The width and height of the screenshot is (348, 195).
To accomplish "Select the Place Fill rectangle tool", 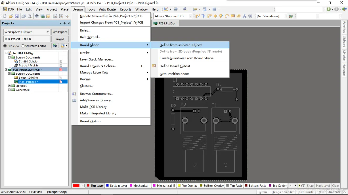I will point(233,16).
